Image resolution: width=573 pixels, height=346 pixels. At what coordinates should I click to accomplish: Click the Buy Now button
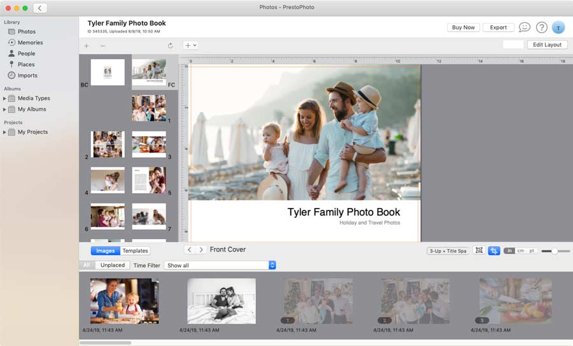coord(463,27)
